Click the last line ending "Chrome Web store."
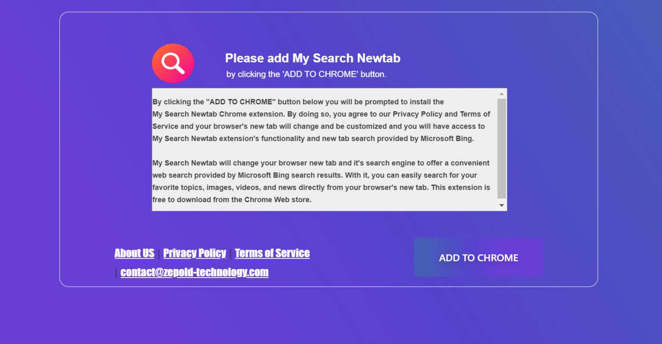 click(231, 200)
